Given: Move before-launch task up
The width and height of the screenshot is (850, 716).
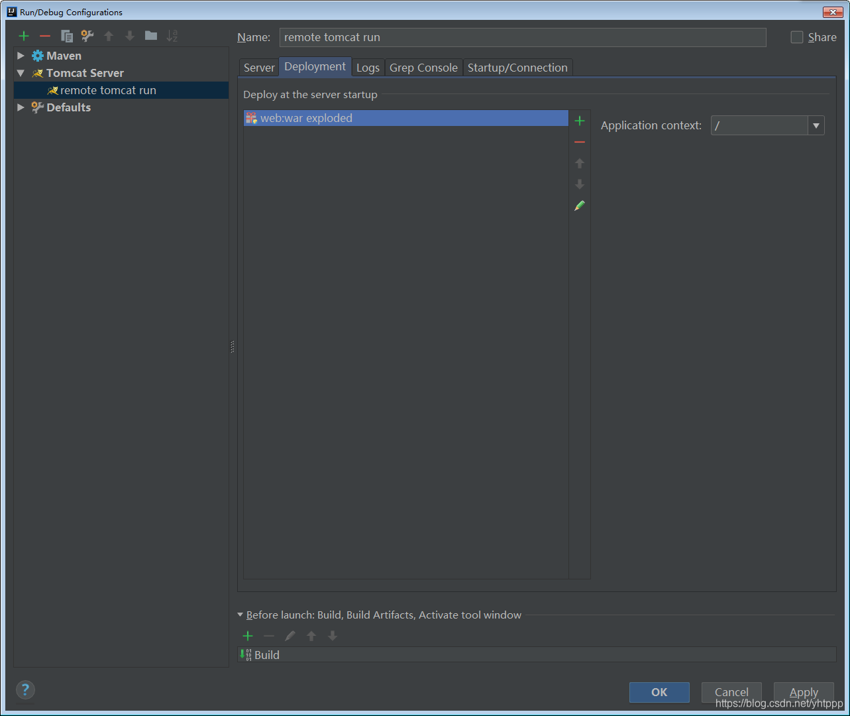Looking at the screenshot, I should (x=311, y=636).
